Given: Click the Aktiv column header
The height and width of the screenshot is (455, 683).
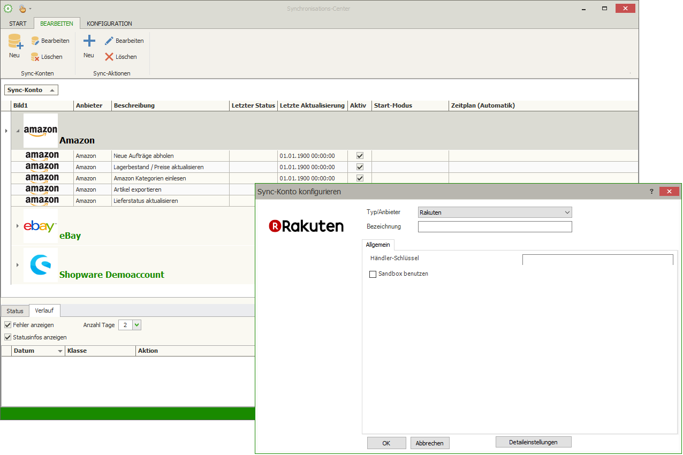Looking at the screenshot, I should (x=360, y=105).
